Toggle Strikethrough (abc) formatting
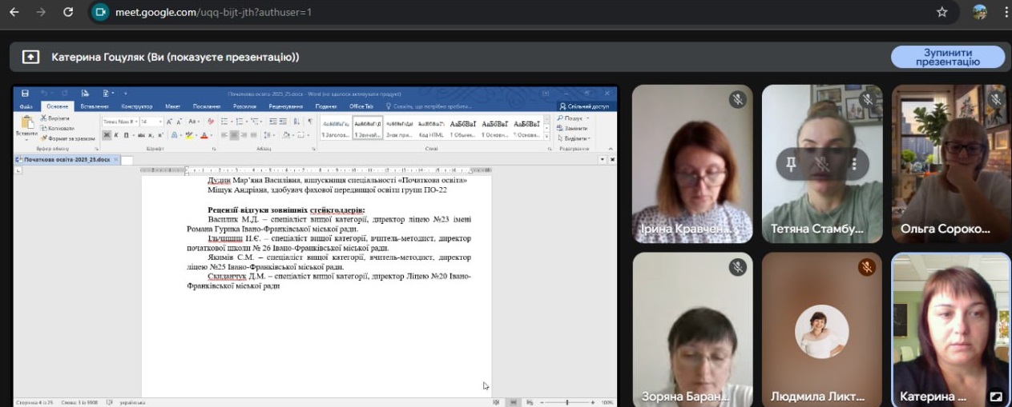The height and width of the screenshot is (407, 1012). [141, 135]
